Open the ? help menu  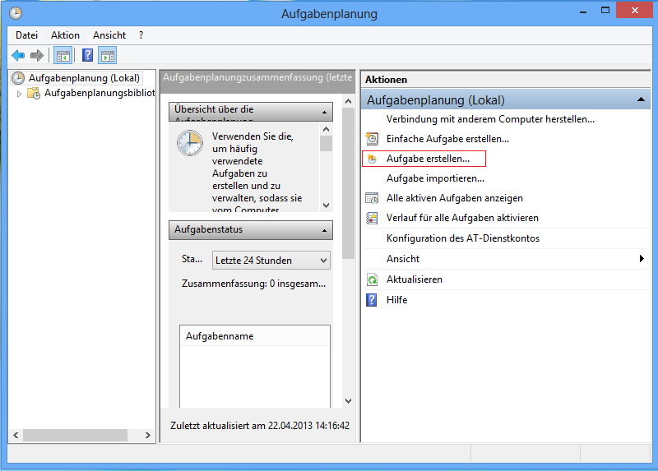(141, 35)
